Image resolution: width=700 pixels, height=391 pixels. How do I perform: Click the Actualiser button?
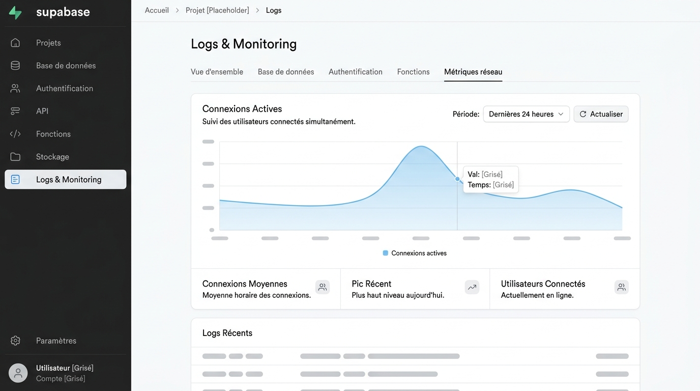click(601, 114)
